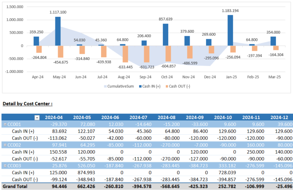Click the May-24 Cash IN bar
The height and width of the screenshot is (191, 293).
(x=58, y=31)
